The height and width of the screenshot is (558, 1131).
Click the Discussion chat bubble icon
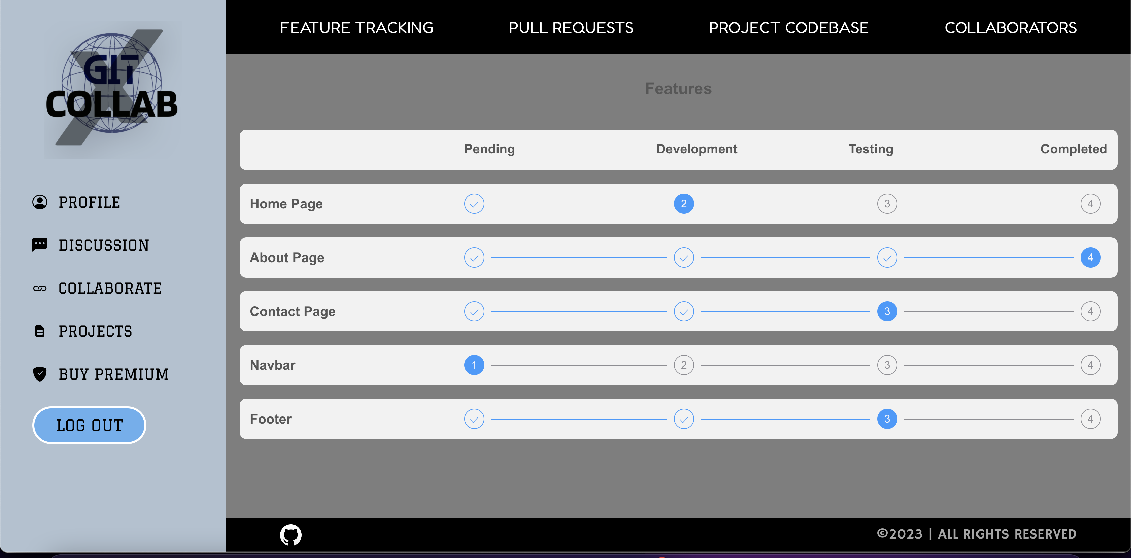click(x=40, y=245)
